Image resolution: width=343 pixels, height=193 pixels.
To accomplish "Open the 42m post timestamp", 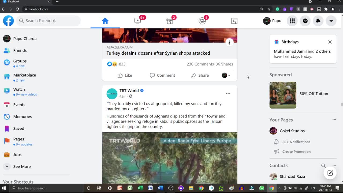I will coord(123,96).
